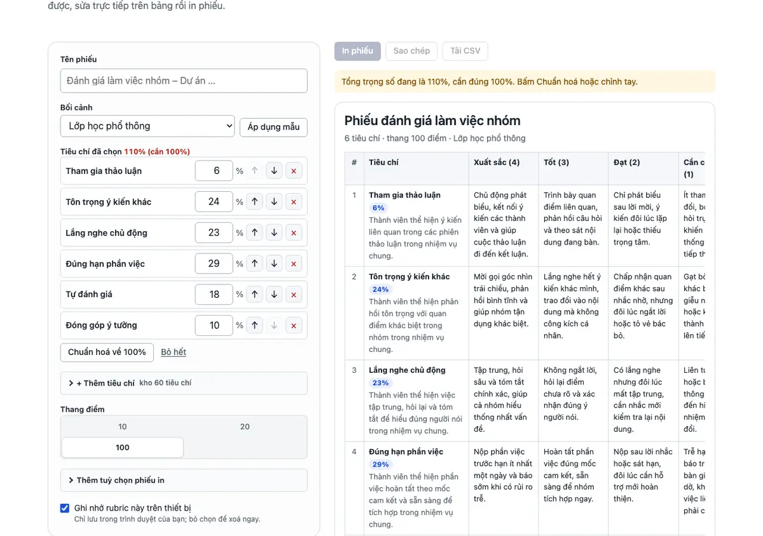Focus the Tên phiếu text field

[x=184, y=81]
